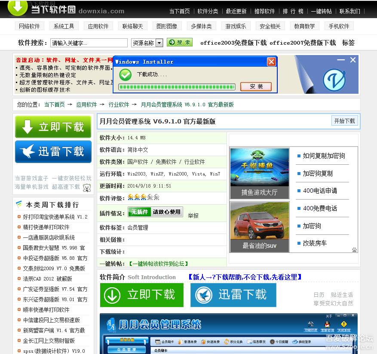Click the 快速消费 quick-spend icon

(202, 341)
